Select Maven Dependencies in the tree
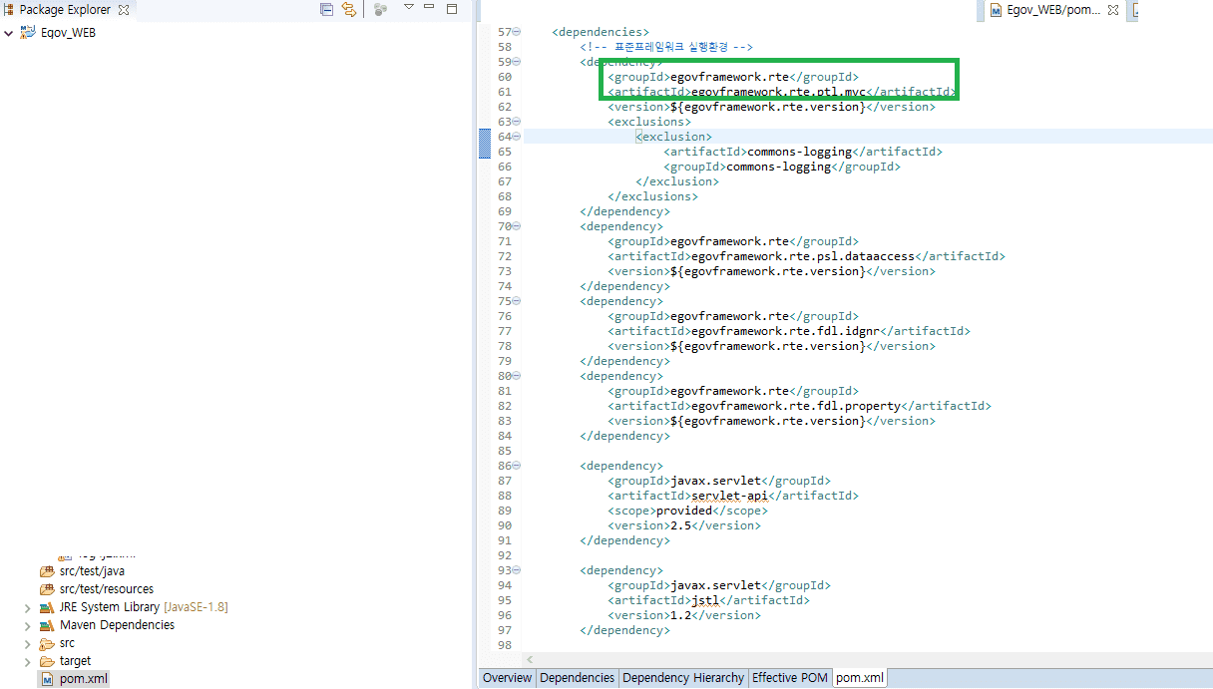This screenshot has height=689, width=1213. point(117,625)
